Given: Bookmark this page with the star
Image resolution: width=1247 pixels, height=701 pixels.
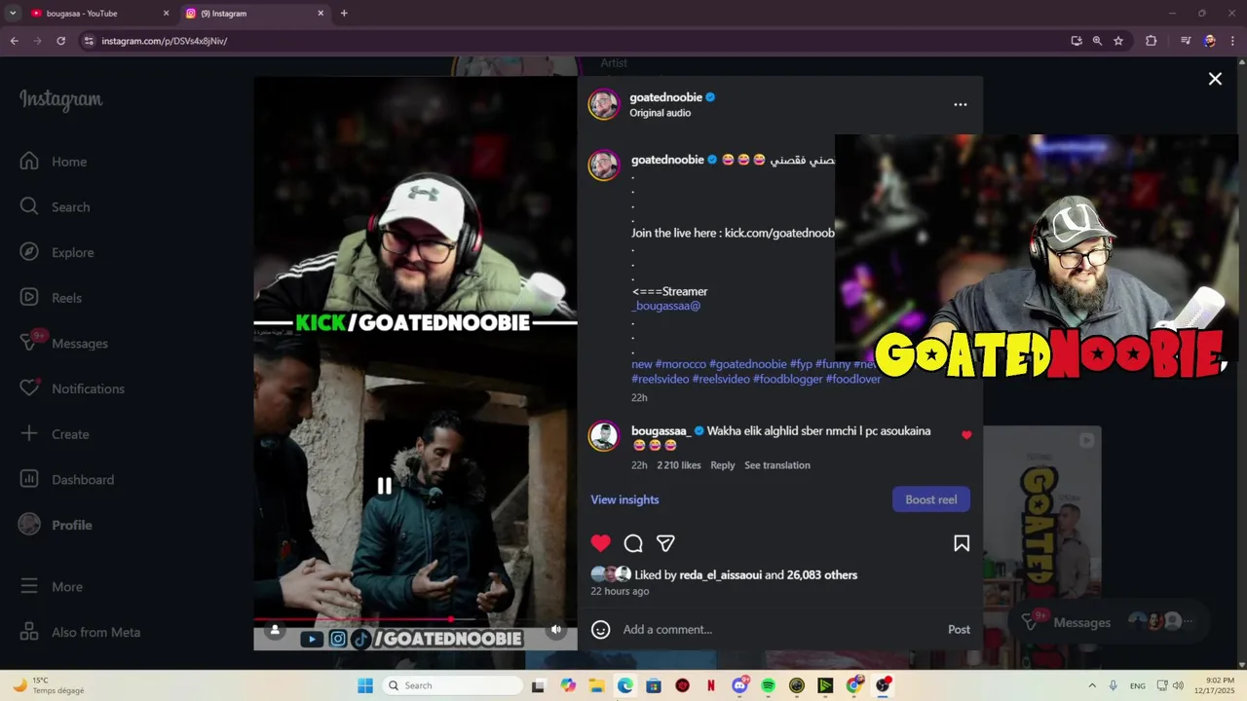Looking at the screenshot, I should (x=1118, y=41).
